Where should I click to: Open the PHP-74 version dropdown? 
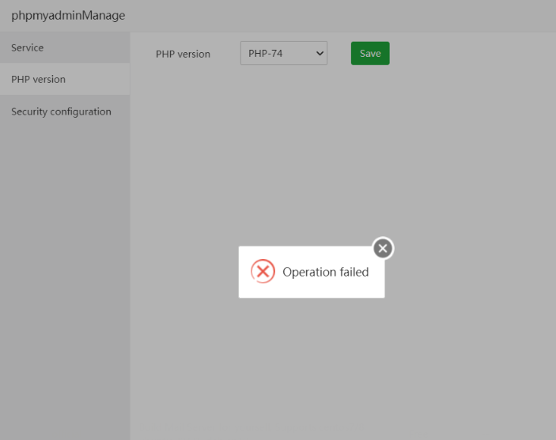pos(284,53)
